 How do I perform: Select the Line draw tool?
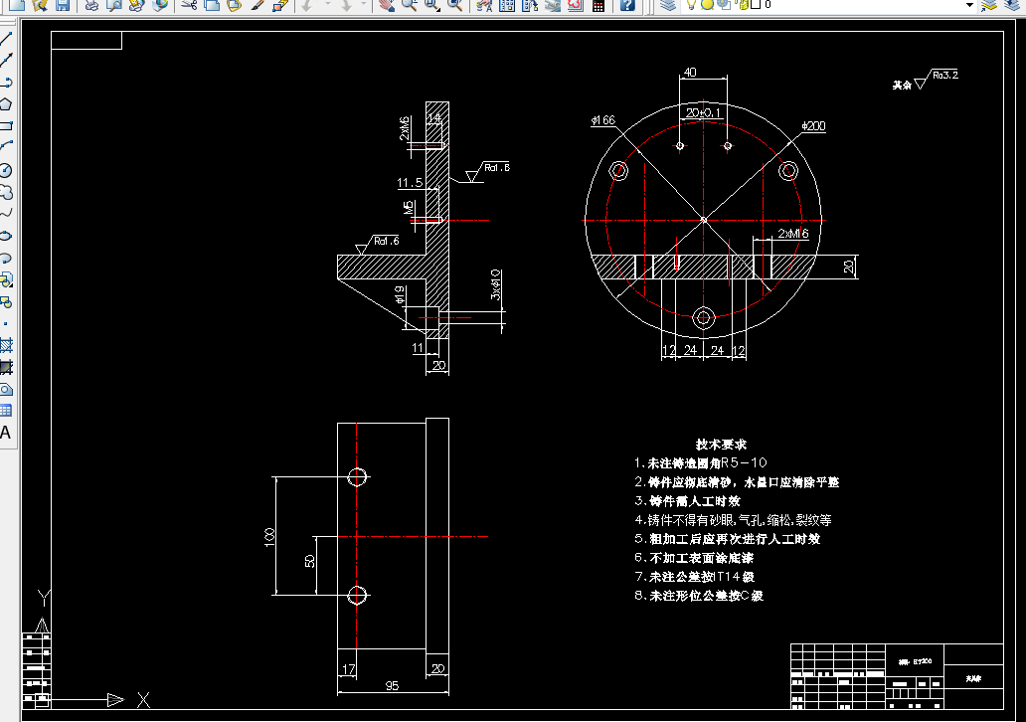click(x=6, y=38)
